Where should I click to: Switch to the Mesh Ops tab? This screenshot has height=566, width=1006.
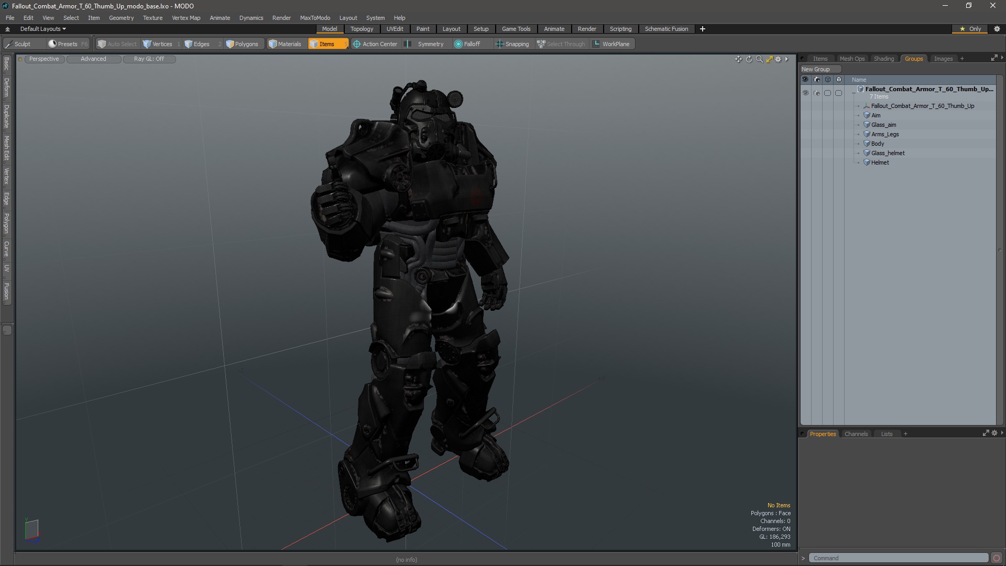click(x=852, y=59)
